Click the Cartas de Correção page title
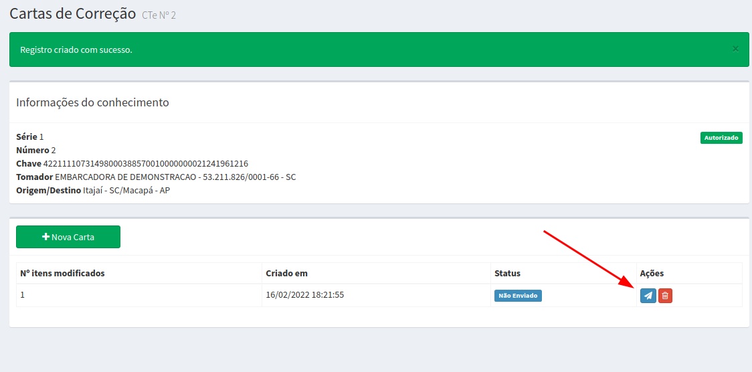The height and width of the screenshot is (372, 752). pyautogui.click(x=72, y=14)
